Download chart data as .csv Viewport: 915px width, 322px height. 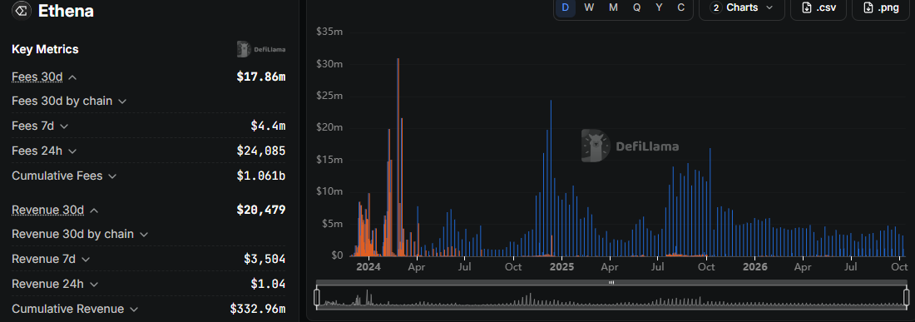coord(819,8)
